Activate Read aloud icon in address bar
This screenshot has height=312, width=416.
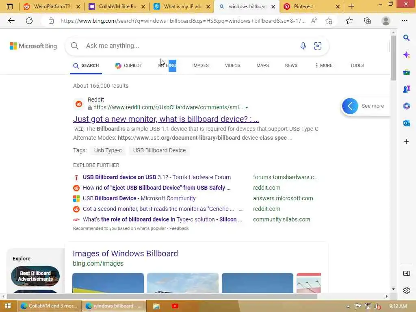tap(314, 21)
